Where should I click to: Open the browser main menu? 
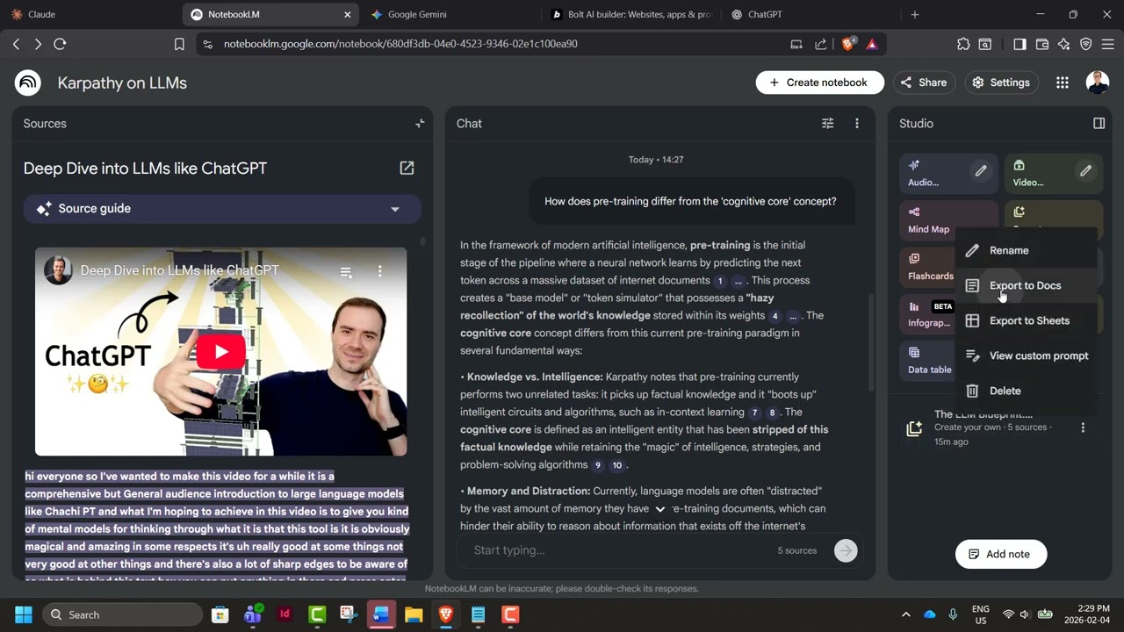tap(1107, 44)
